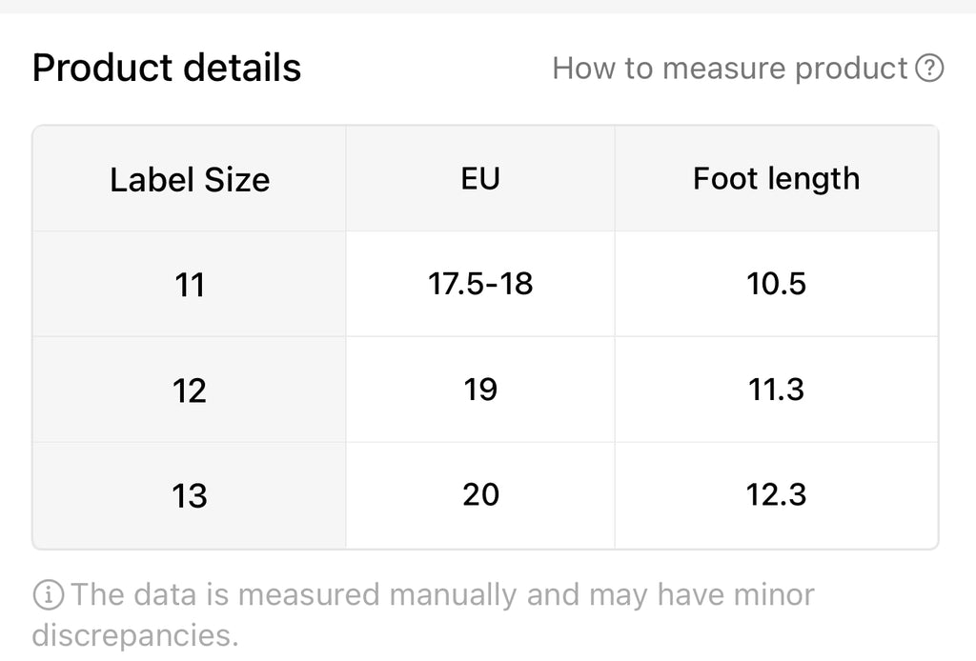Click the EU 17.5-18 cell
This screenshot has height=661, width=976.
pos(480,284)
